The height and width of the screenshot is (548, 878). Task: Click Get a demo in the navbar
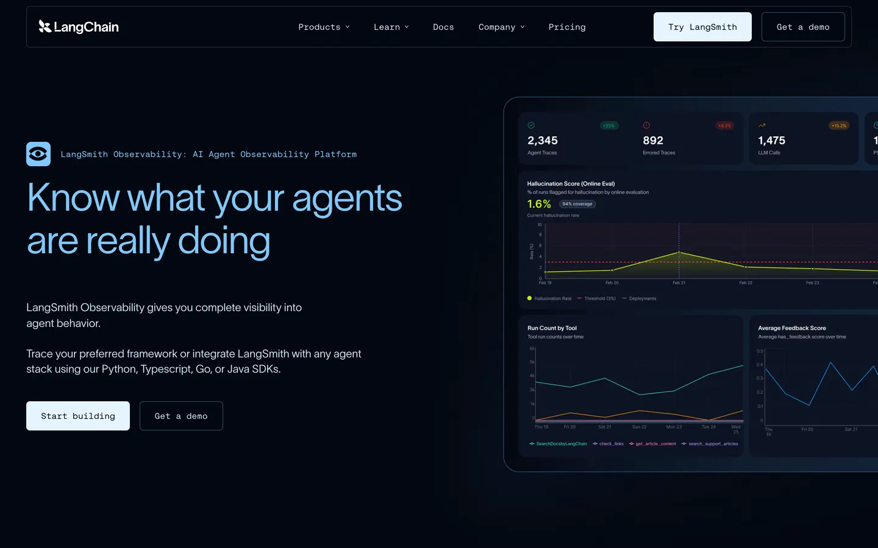pos(803,27)
